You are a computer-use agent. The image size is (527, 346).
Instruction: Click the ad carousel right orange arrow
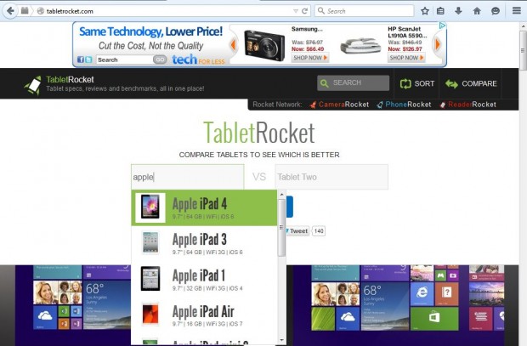point(438,44)
